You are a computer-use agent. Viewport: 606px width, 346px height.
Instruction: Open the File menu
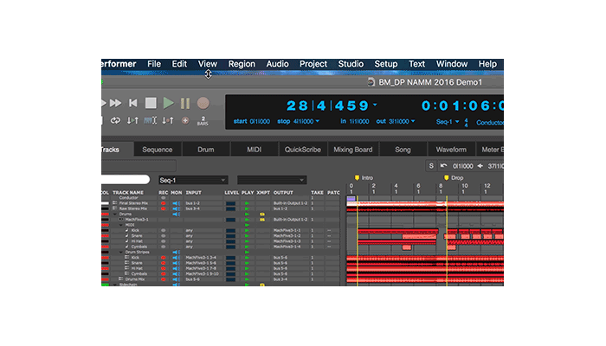(154, 64)
